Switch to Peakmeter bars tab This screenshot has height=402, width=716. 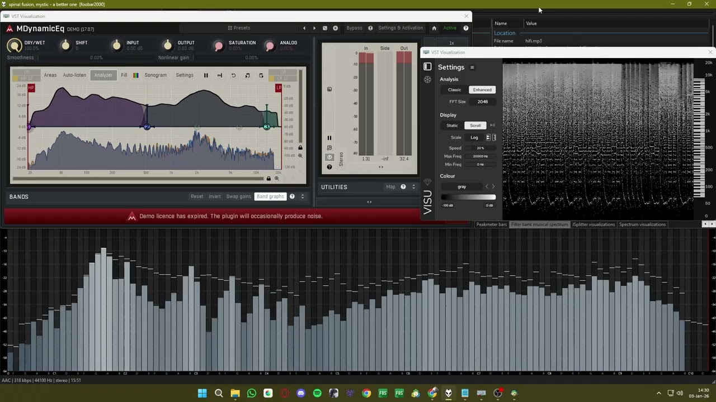(491, 224)
